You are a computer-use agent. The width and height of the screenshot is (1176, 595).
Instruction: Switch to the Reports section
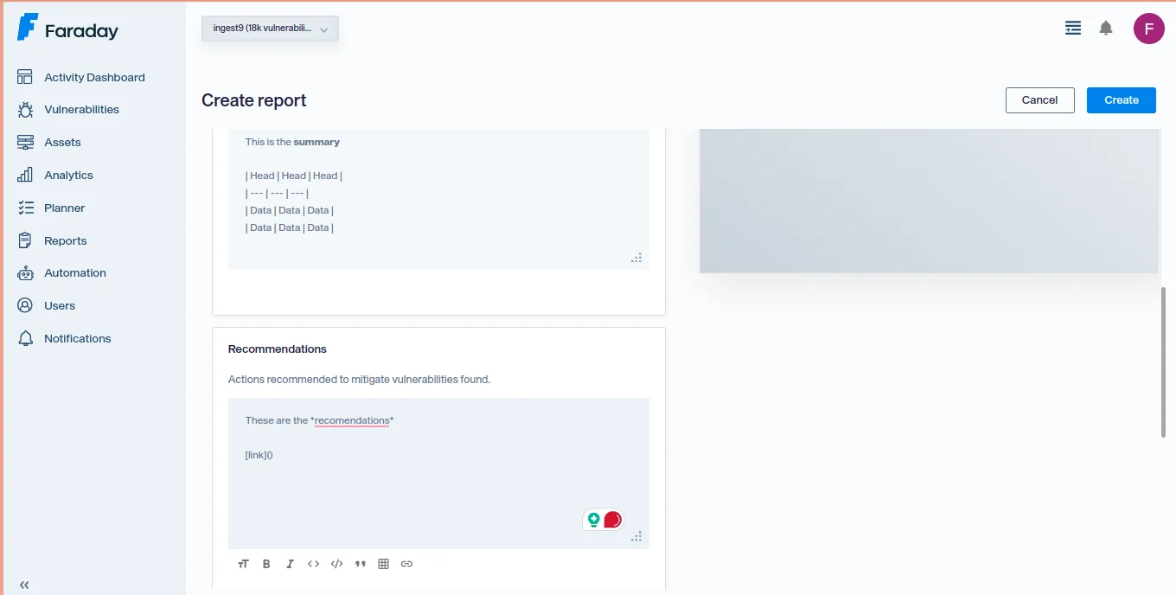point(65,240)
